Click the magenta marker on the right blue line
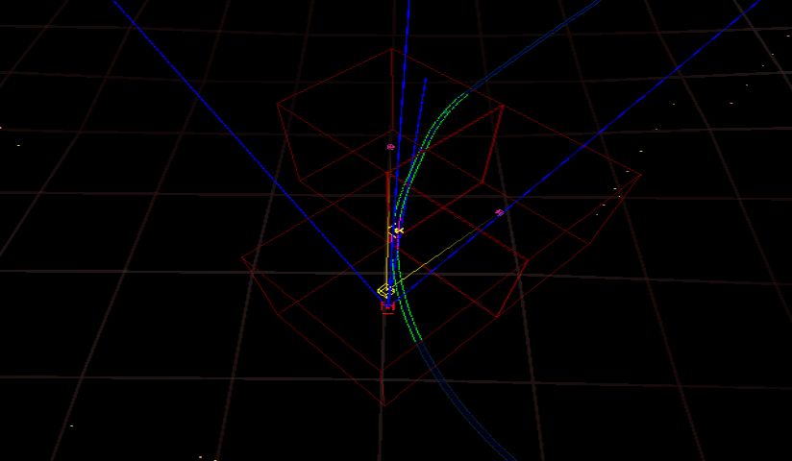This screenshot has width=792, height=461. (499, 212)
